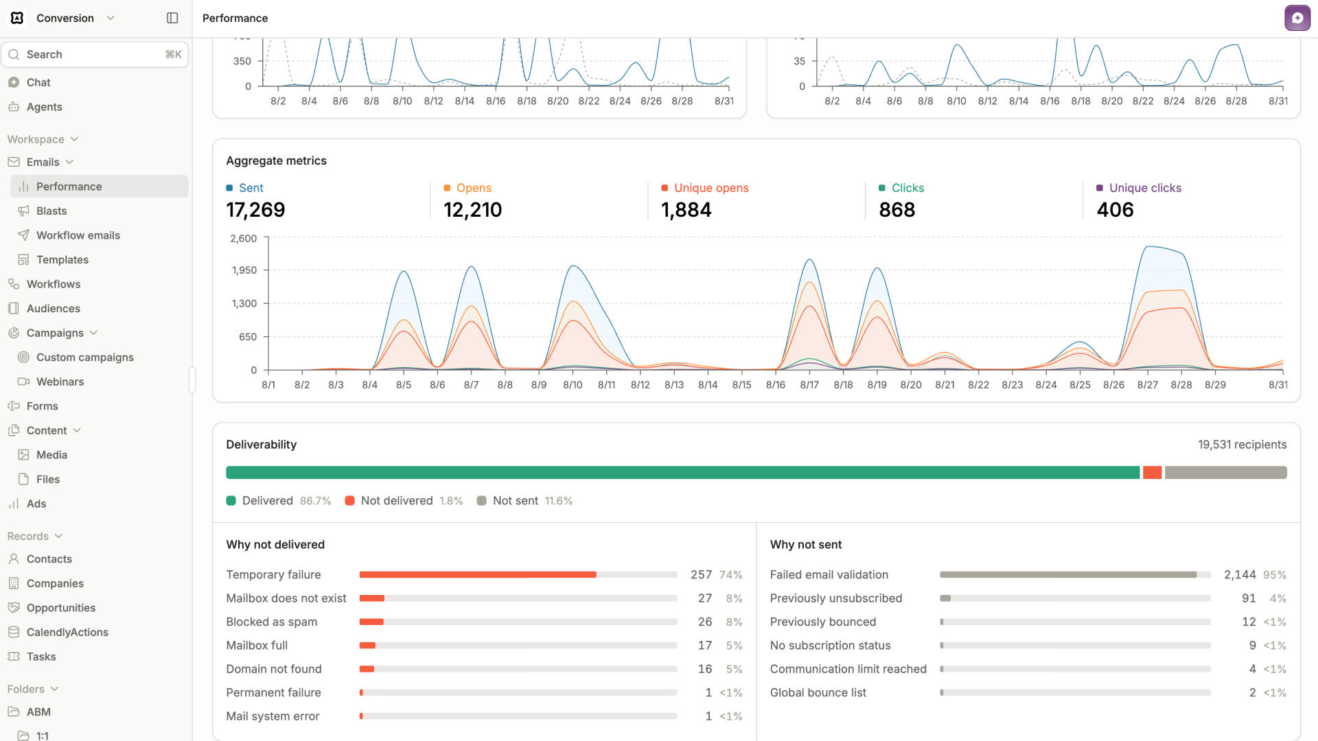The width and height of the screenshot is (1318, 741).
Task: Click the Not sent legend item
Action: point(524,501)
